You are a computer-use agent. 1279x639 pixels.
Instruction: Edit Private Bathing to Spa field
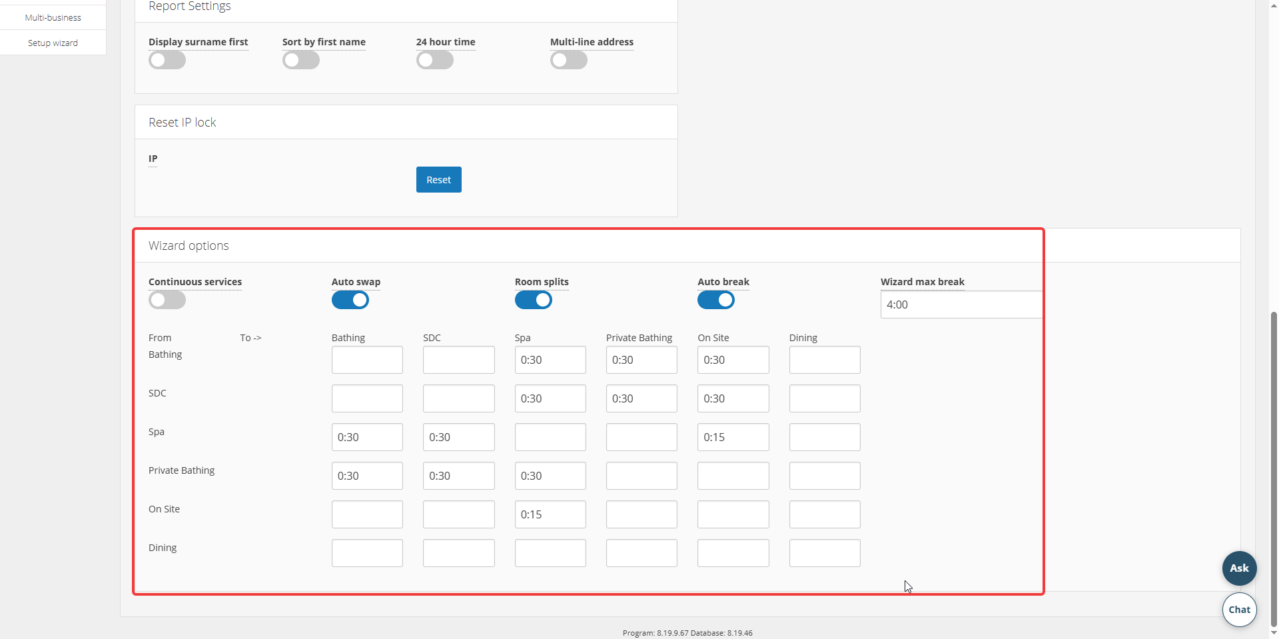550,476
